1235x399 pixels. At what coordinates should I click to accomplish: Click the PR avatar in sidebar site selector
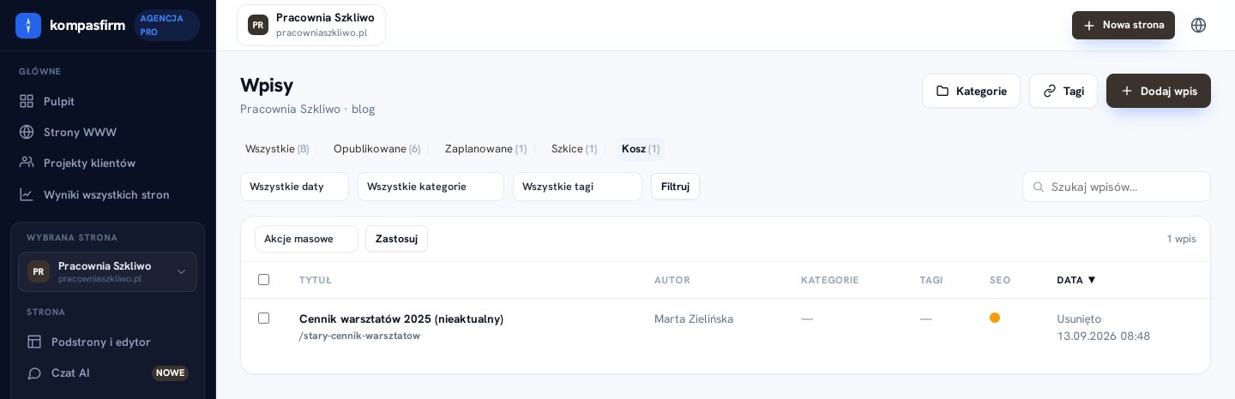39,271
